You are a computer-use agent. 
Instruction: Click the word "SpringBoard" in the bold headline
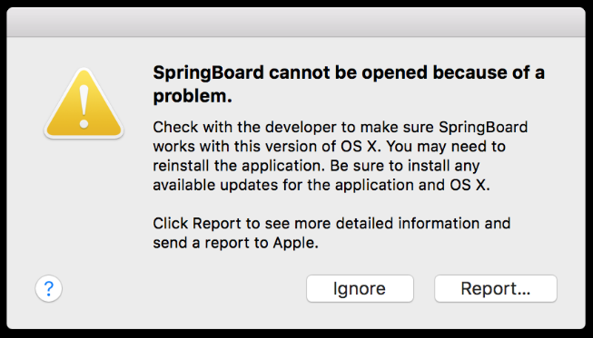tap(208, 73)
